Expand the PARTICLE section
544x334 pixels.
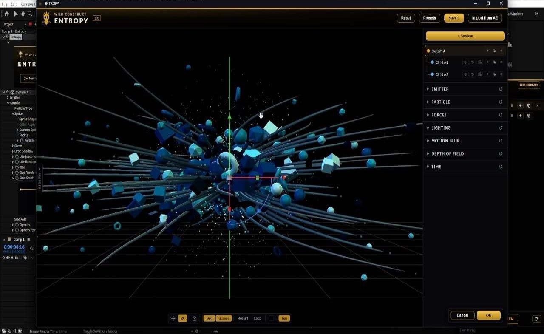pyautogui.click(x=465, y=102)
